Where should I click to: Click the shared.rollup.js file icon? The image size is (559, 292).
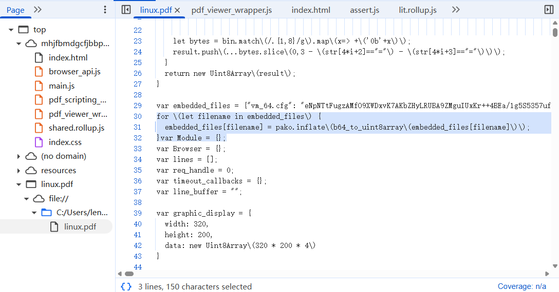[x=39, y=128]
